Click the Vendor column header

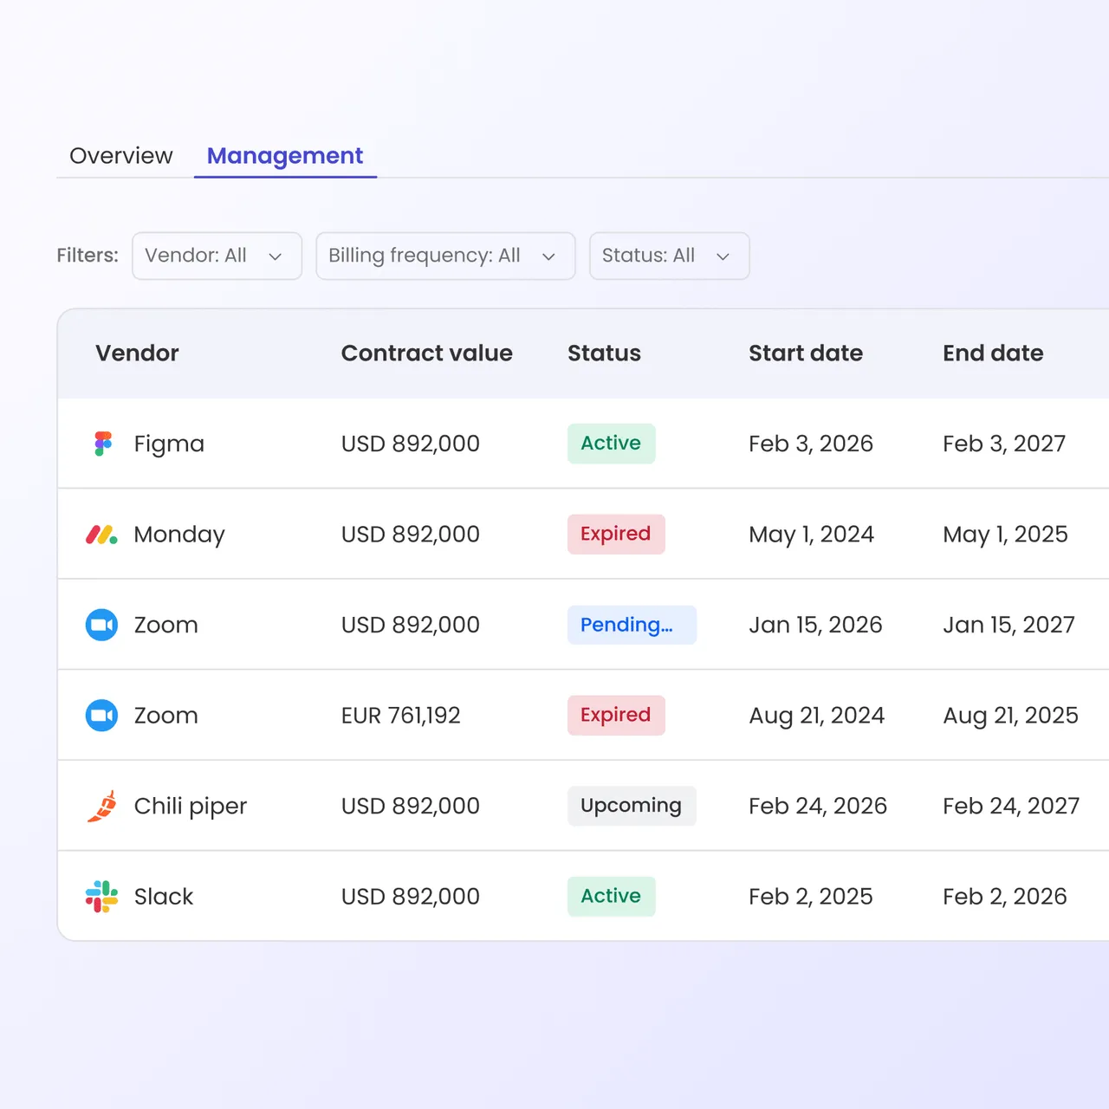click(137, 353)
